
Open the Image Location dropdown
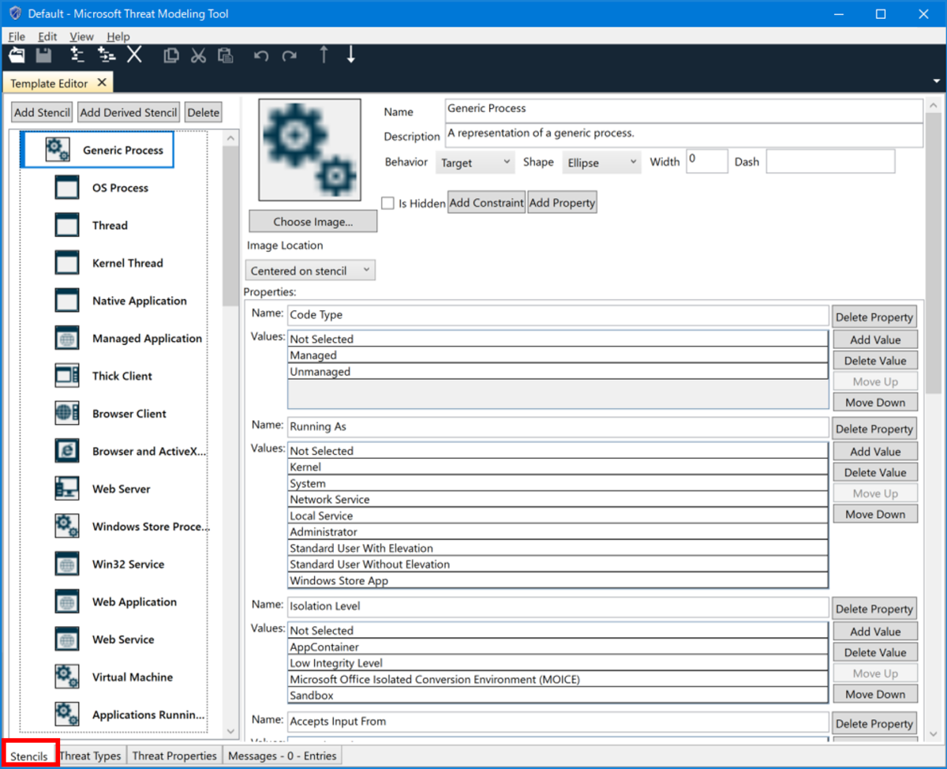(x=310, y=271)
